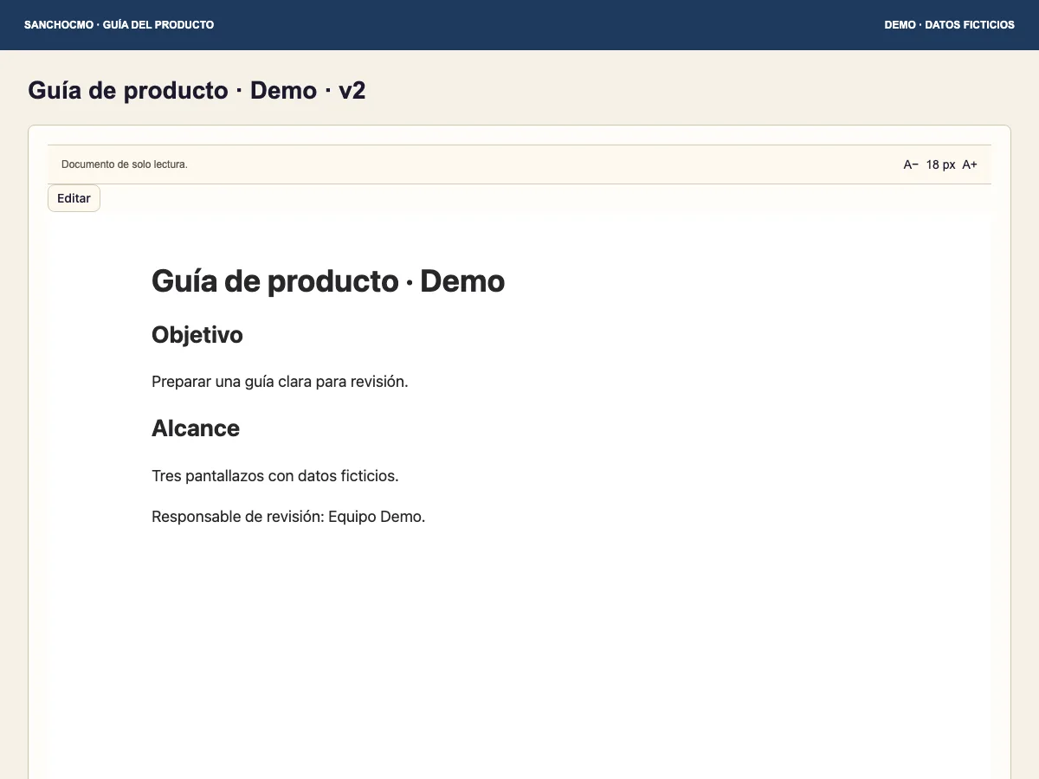
Task: Increase font size with A+ control
Action: click(970, 164)
